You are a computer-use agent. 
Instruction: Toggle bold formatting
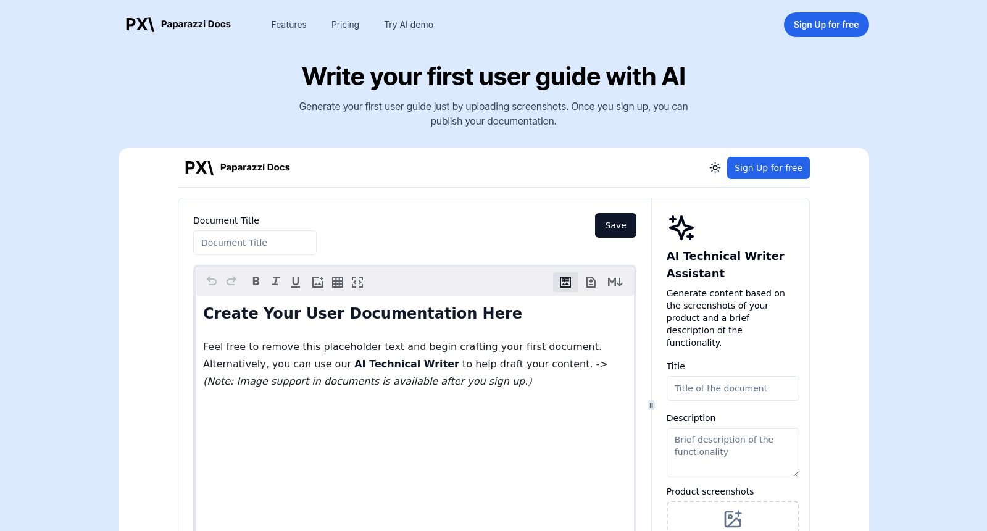(x=256, y=282)
